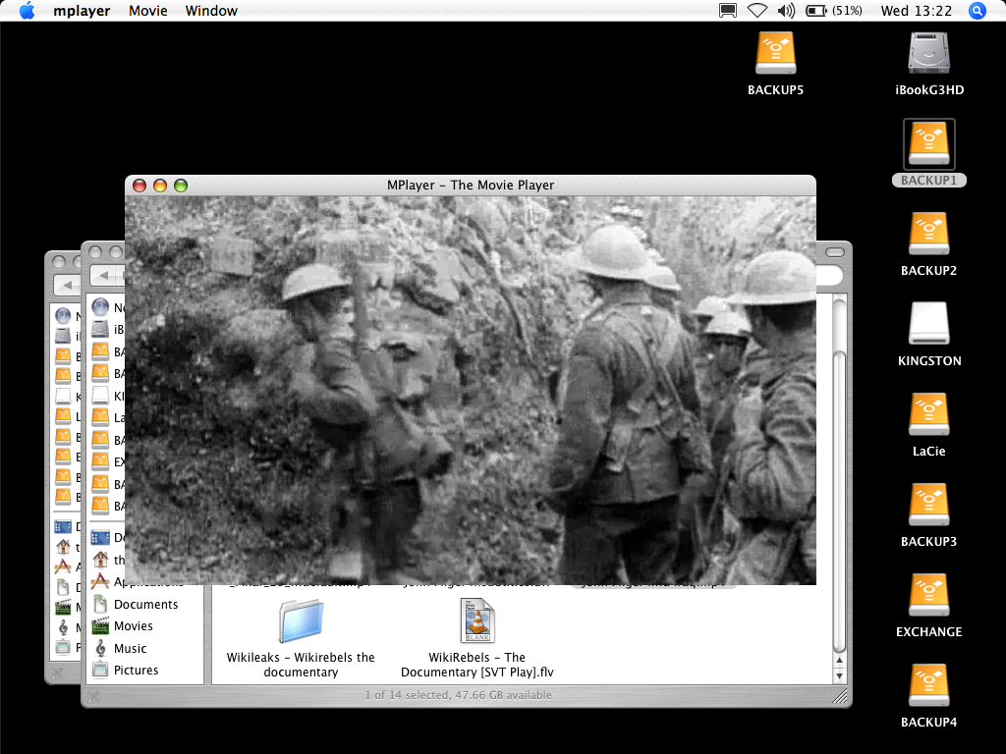Open the Movie menu

[x=147, y=11]
